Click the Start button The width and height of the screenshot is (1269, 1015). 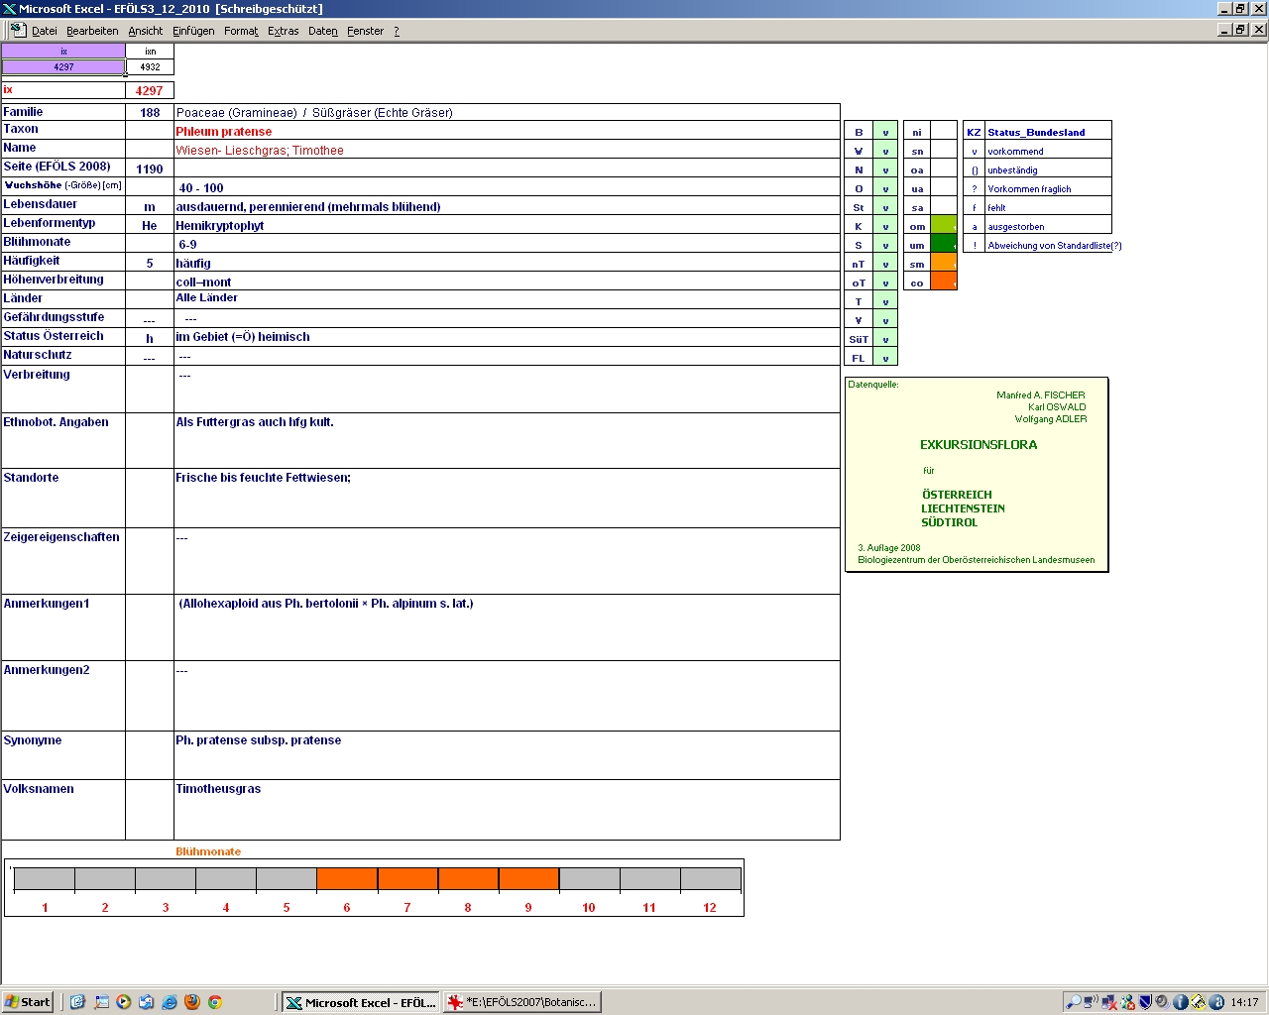27,1002
